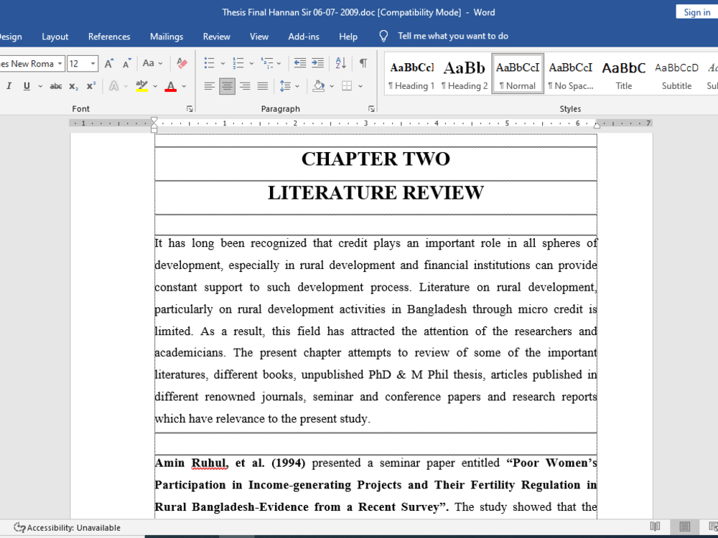Switch to Read Mode view
Screen dimensions: 718x538
pyautogui.click(x=656, y=527)
